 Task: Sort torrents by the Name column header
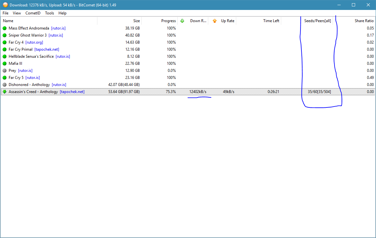(x=8, y=21)
